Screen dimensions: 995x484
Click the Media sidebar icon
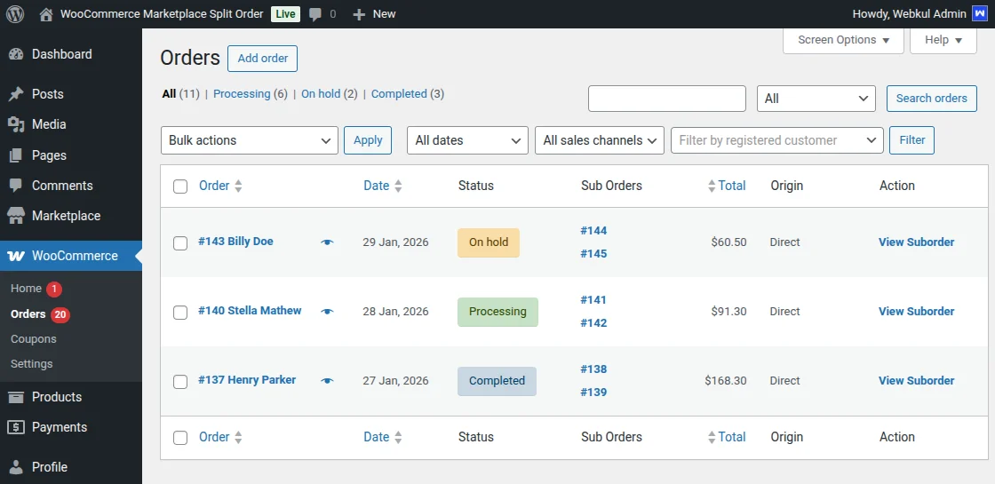tap(16, 124)
